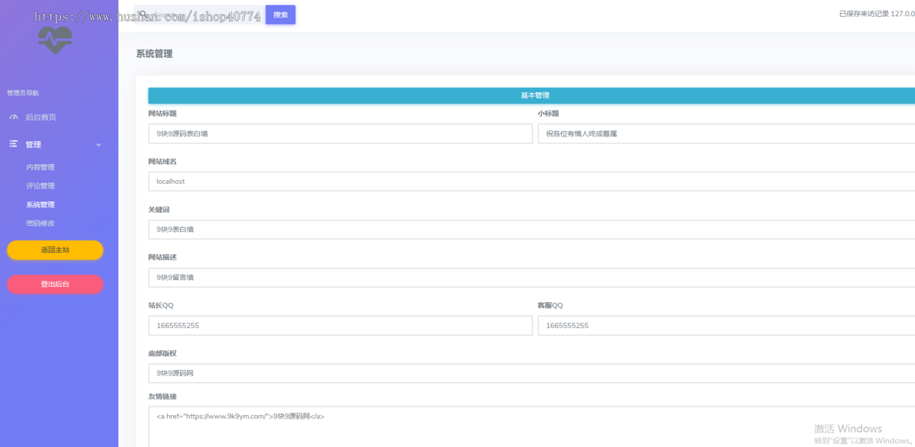Click the 管理员导航 label

coord(22,93)
